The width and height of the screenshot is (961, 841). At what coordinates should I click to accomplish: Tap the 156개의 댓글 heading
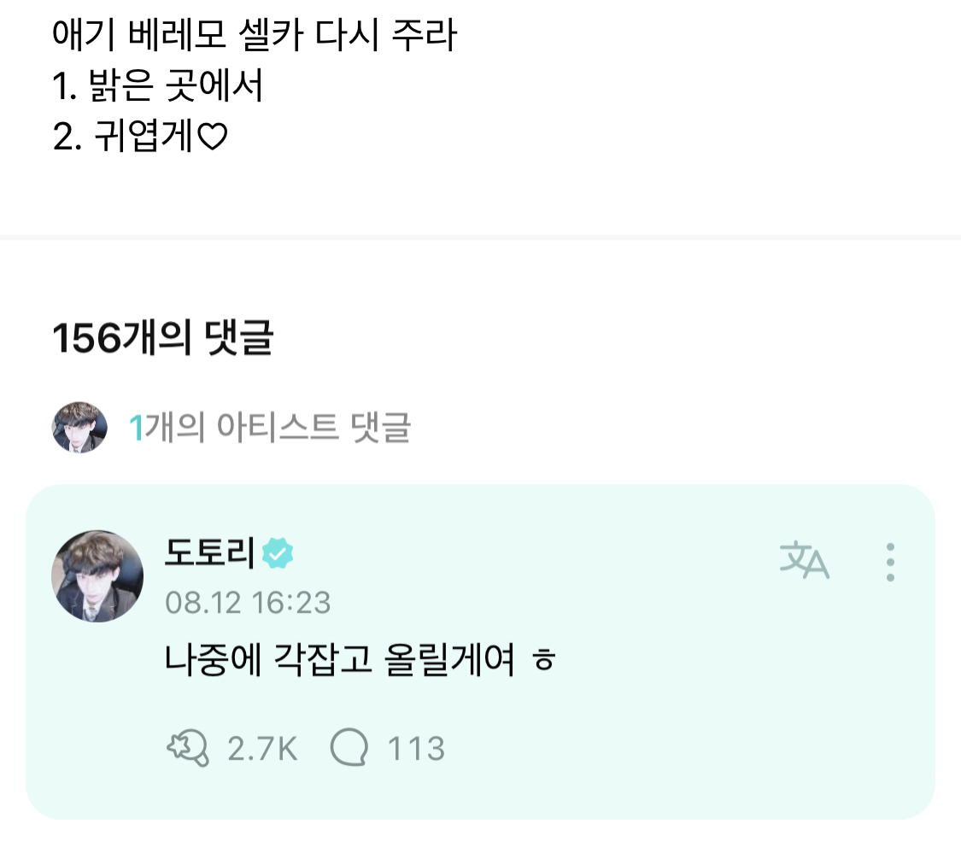pos(162,340)
